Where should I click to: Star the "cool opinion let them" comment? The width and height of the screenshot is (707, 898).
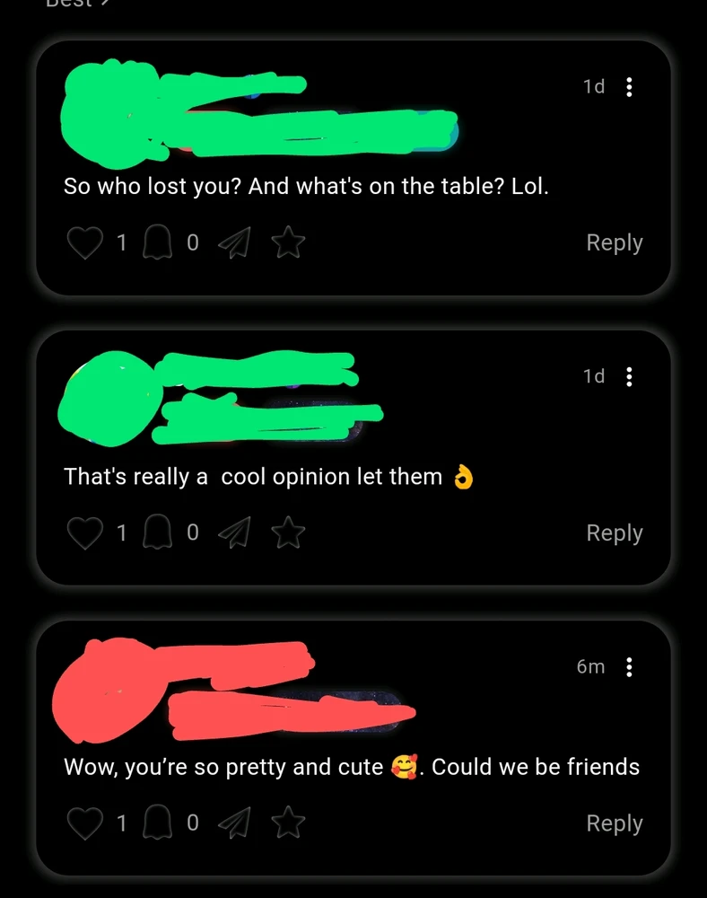pos(288,532)
